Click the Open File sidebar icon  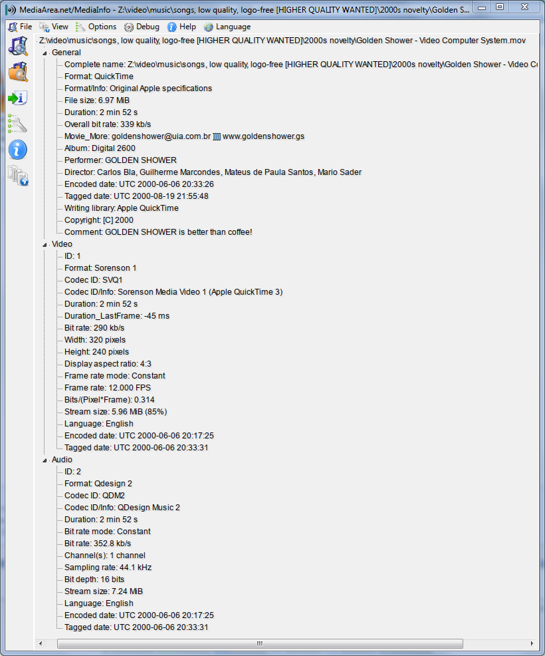18,46
